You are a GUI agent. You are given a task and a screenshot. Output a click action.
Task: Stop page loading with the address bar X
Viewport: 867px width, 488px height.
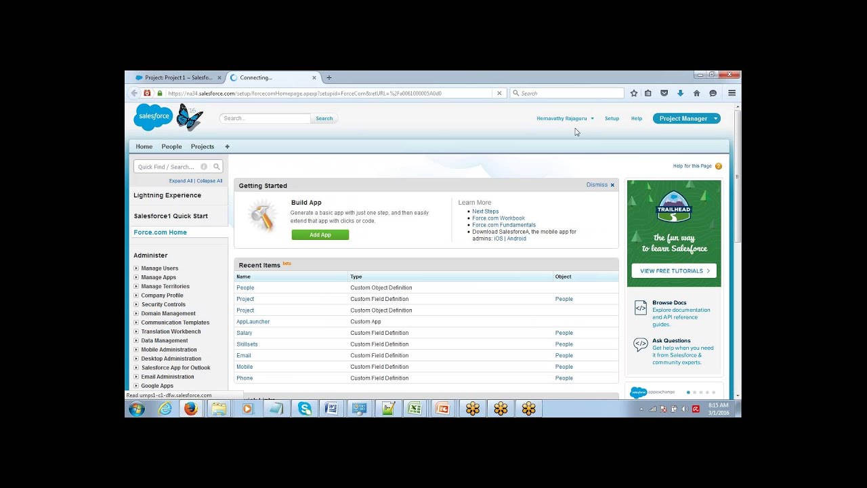click(499, 93)
